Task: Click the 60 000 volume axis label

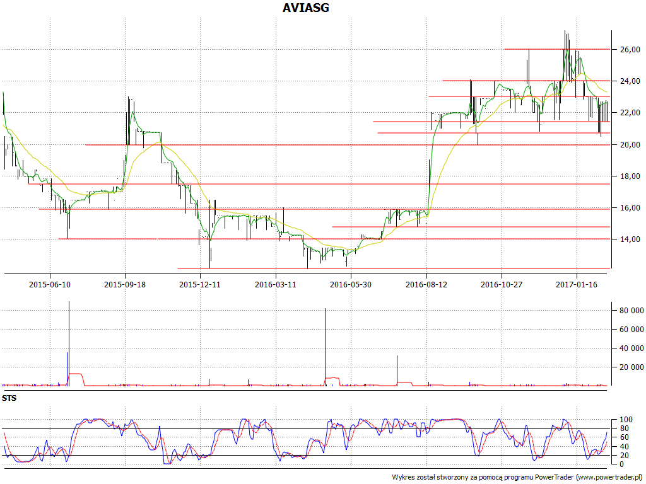Action: [x=631, y=330]
